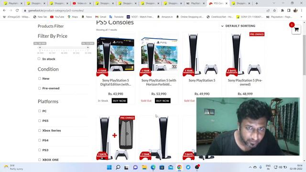This screenshot has height=172, width=306.
Task: Open Twitter app from taskbar
Action: [x=188, y=167]
